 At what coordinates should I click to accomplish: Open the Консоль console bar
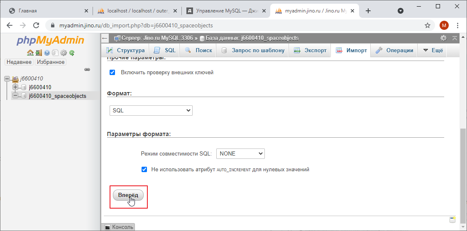click(x=119, y=227)
